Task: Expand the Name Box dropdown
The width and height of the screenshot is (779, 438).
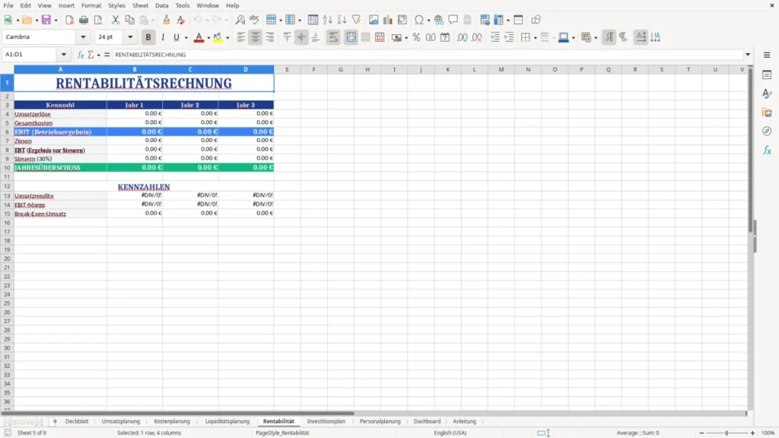Action: click(x=64, y=55)
